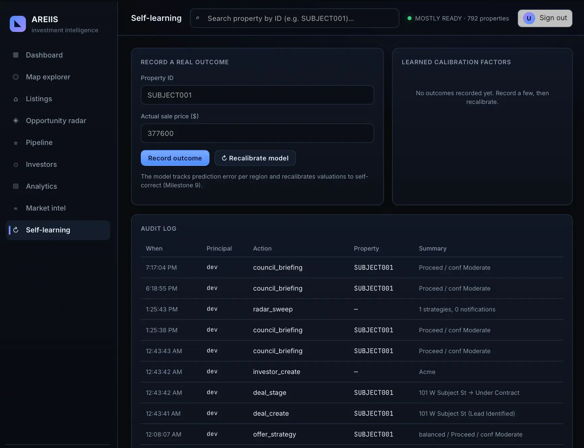Click the Analytics chart icon
The image size is (584, 448).
(x=15, y=186)
